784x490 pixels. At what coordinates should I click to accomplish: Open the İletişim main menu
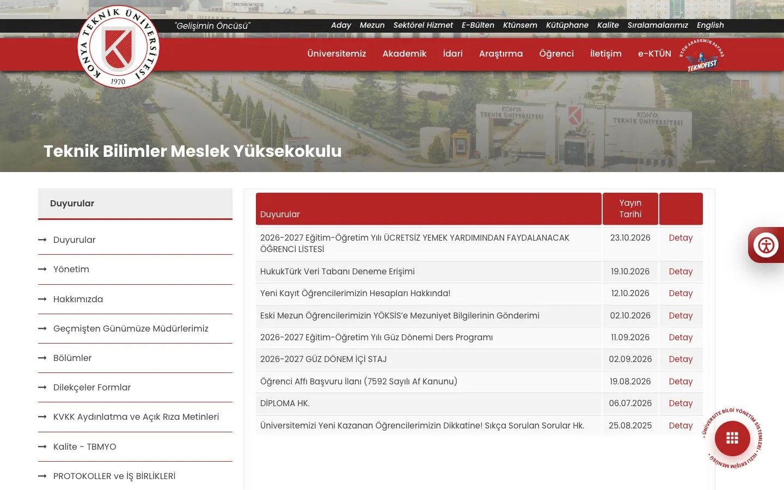(606, 53)
